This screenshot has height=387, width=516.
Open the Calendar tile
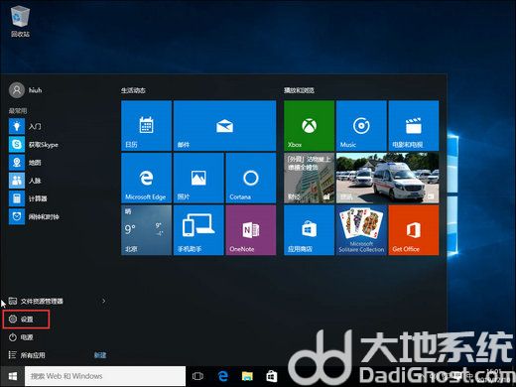[x=146, y=126]
